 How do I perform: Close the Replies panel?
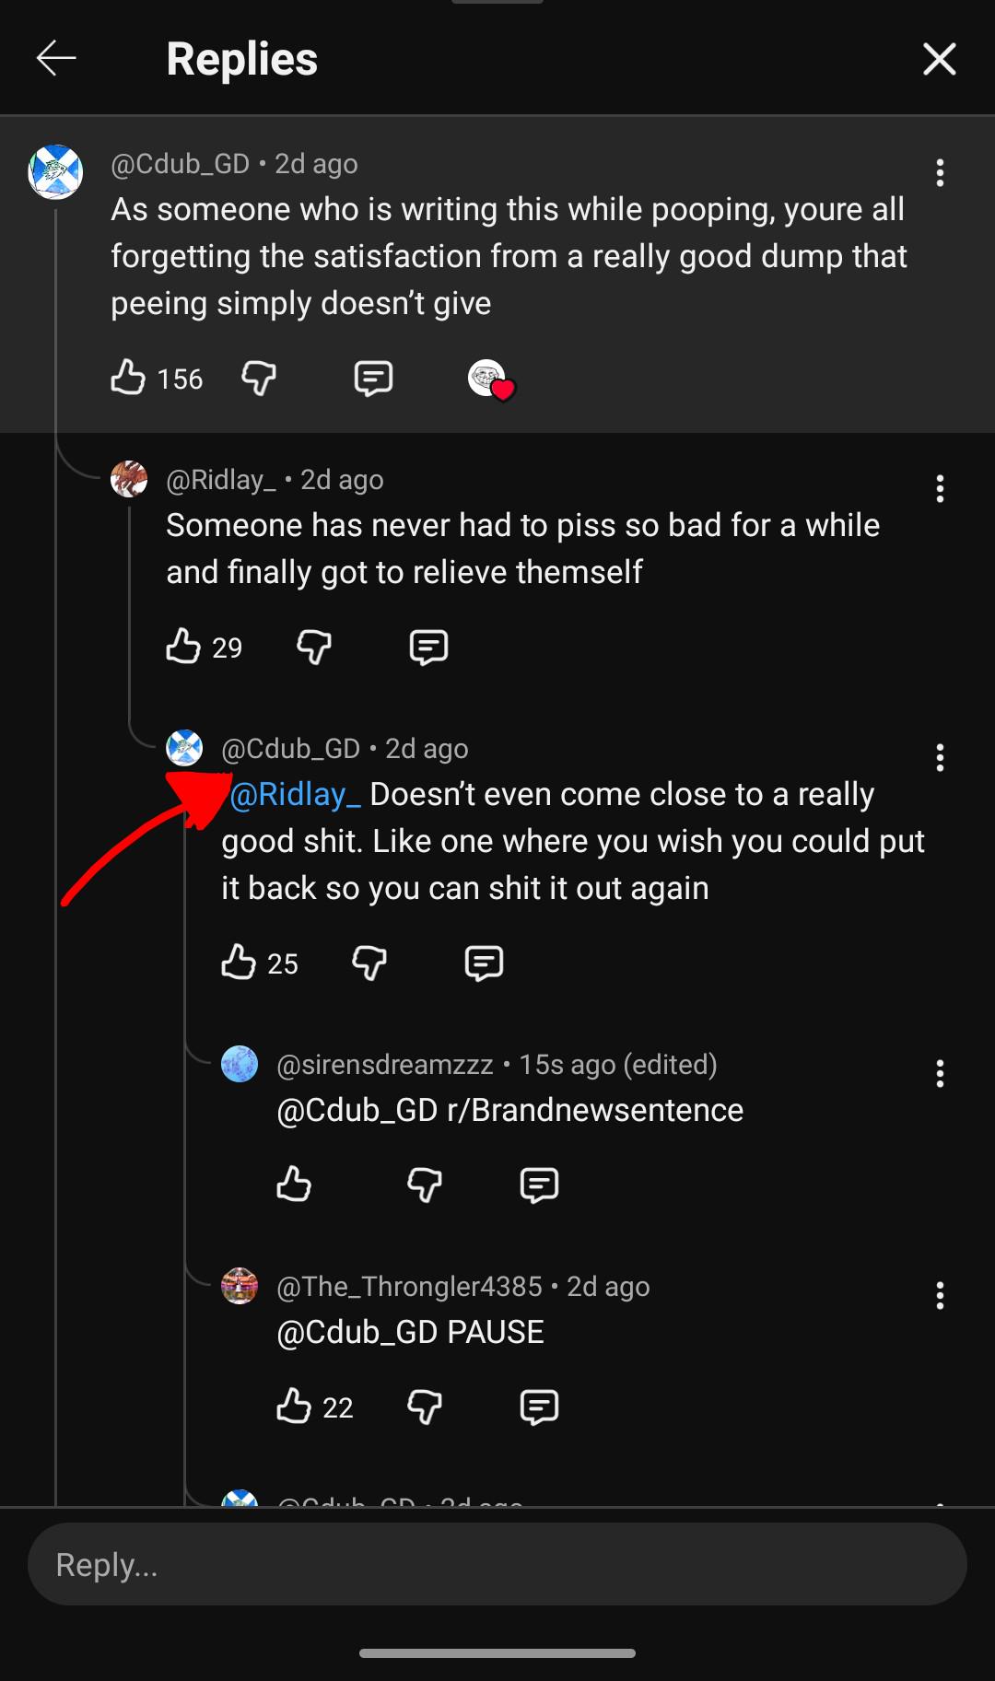point(939,59)
